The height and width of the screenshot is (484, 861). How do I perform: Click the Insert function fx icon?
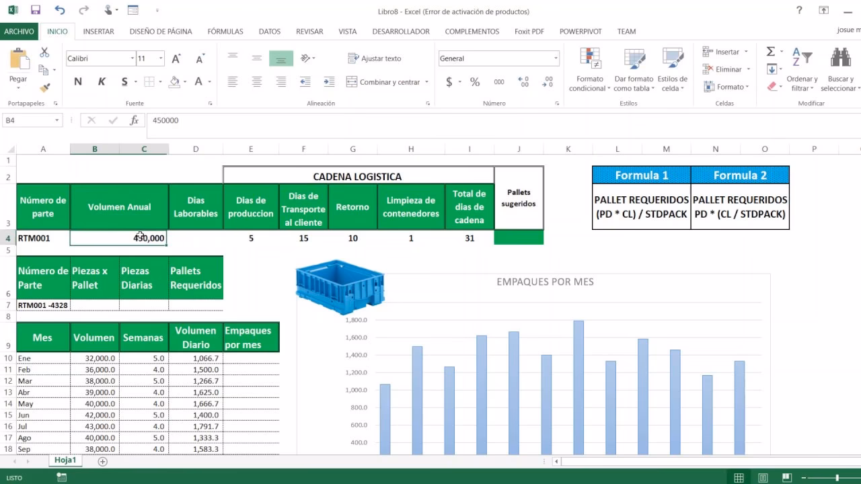point(135,120)
